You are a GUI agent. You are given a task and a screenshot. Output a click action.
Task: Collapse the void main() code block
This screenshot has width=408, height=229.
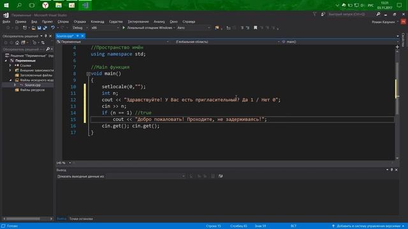88,74
